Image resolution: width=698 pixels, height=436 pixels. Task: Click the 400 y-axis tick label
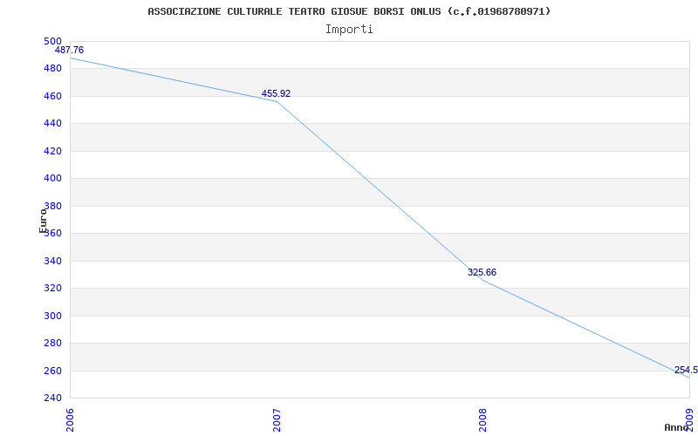[52, 179]
